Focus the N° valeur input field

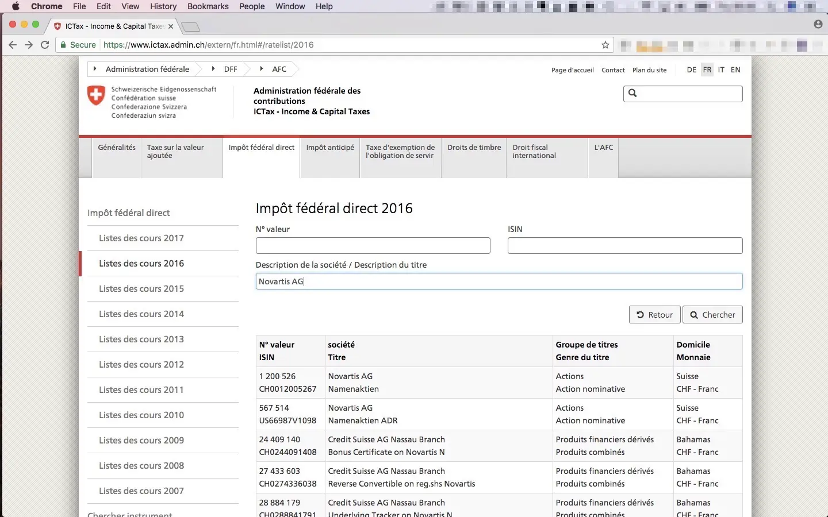(373, 245)
